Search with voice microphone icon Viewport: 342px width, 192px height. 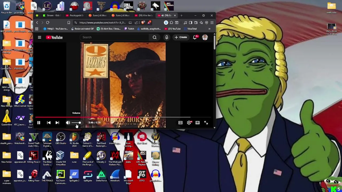(167, 37)
